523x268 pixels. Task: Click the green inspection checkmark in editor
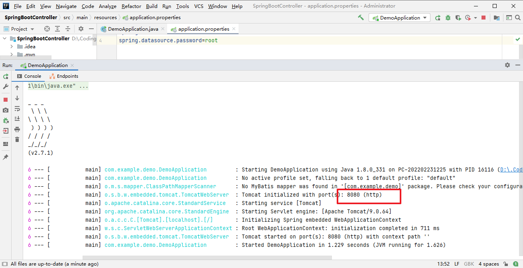517,39
